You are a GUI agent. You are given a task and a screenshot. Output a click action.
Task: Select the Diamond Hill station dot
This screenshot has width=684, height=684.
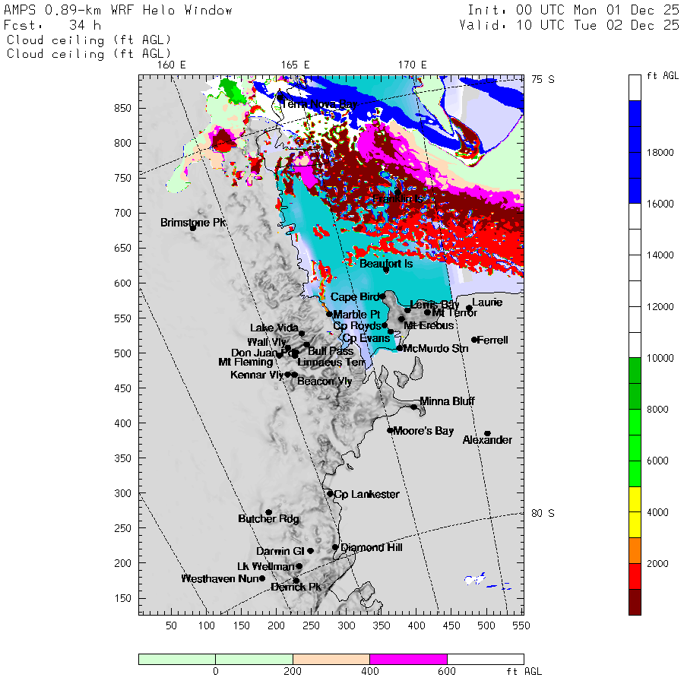(335, 546)
